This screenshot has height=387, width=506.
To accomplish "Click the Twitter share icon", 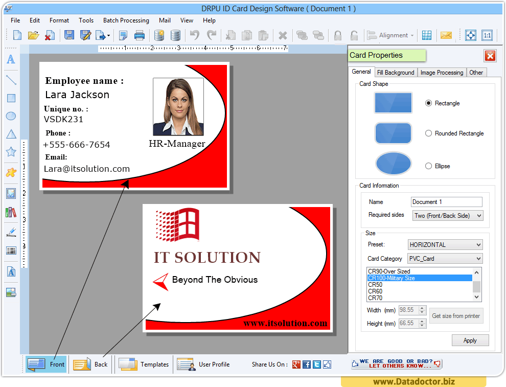I will pyautogui.click(x=317, y=365).
